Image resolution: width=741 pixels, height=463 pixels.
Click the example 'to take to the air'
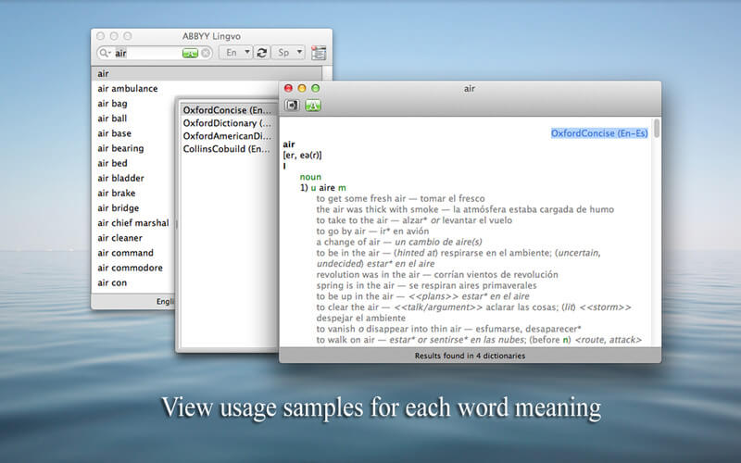pyautogui.click(x=352, y=220)
